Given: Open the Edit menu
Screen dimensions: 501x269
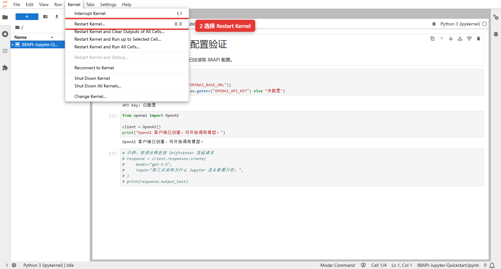Looking at the screenshot, I should (x=30, y=4).
